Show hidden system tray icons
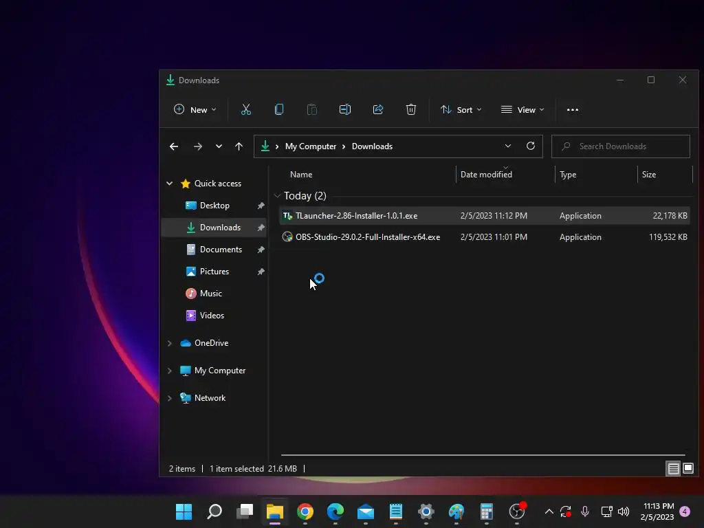The height and width of the screenshot is (528, 704). [549, 511]
